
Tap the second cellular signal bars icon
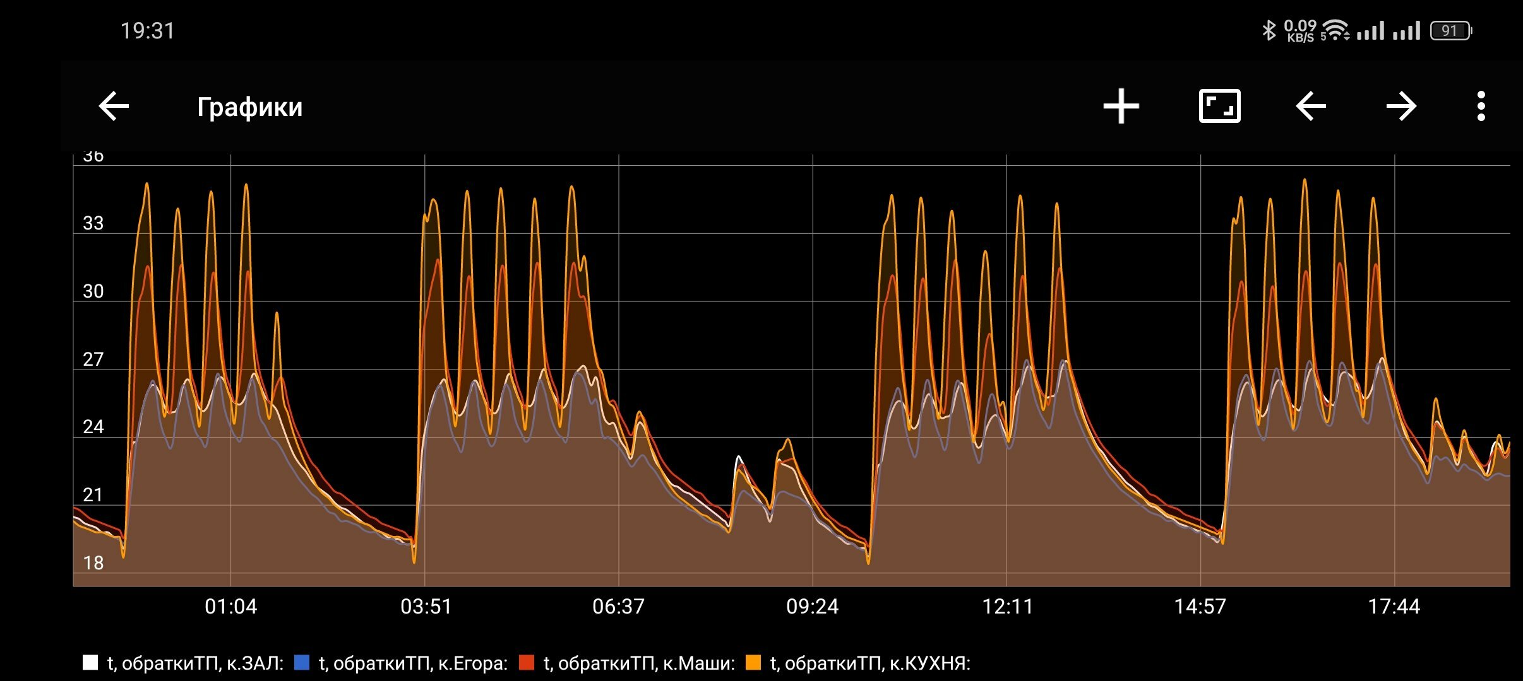coord(1407,30)
